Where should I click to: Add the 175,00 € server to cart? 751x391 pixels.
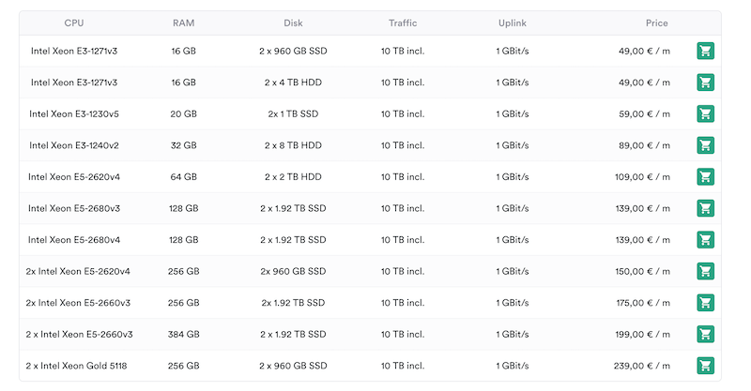click(x=705, y=303)
